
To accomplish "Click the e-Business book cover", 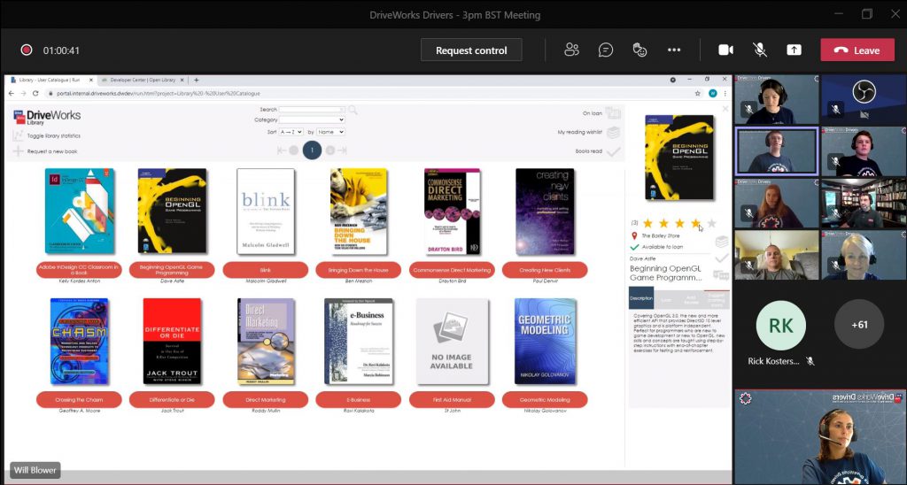I will (359, 341).
